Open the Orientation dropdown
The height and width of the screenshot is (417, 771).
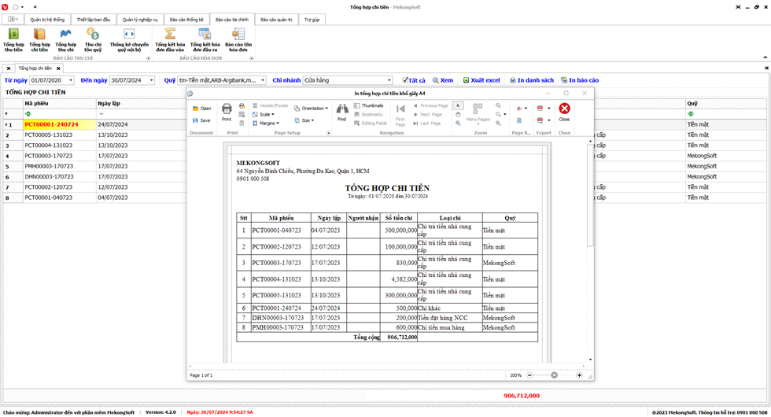coord(312,109)
